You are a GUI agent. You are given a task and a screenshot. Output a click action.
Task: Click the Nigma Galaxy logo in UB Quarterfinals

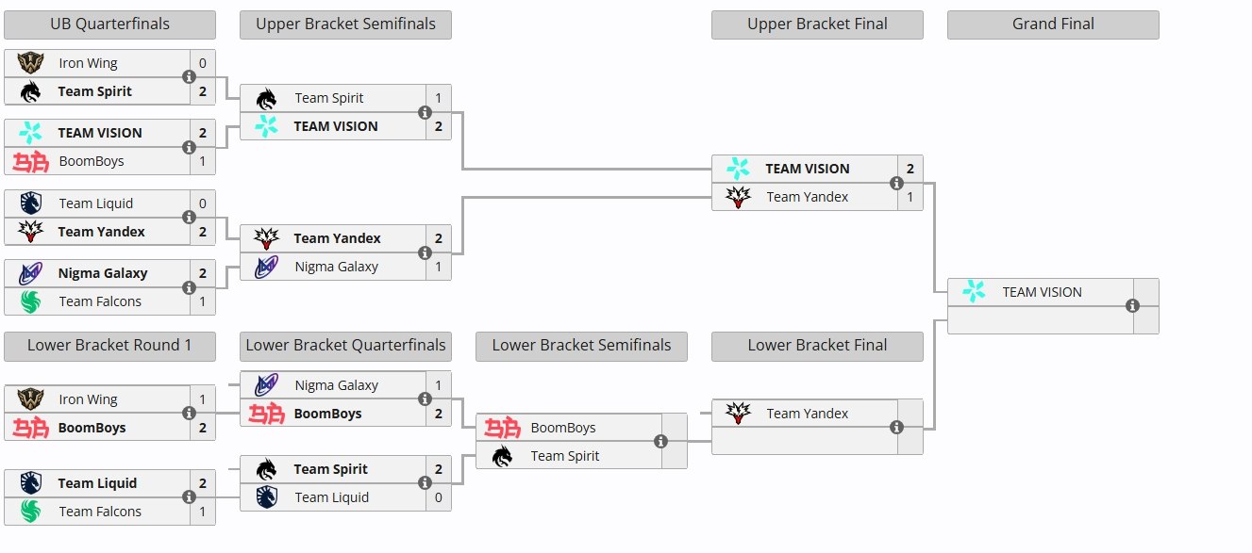[30, 273]
